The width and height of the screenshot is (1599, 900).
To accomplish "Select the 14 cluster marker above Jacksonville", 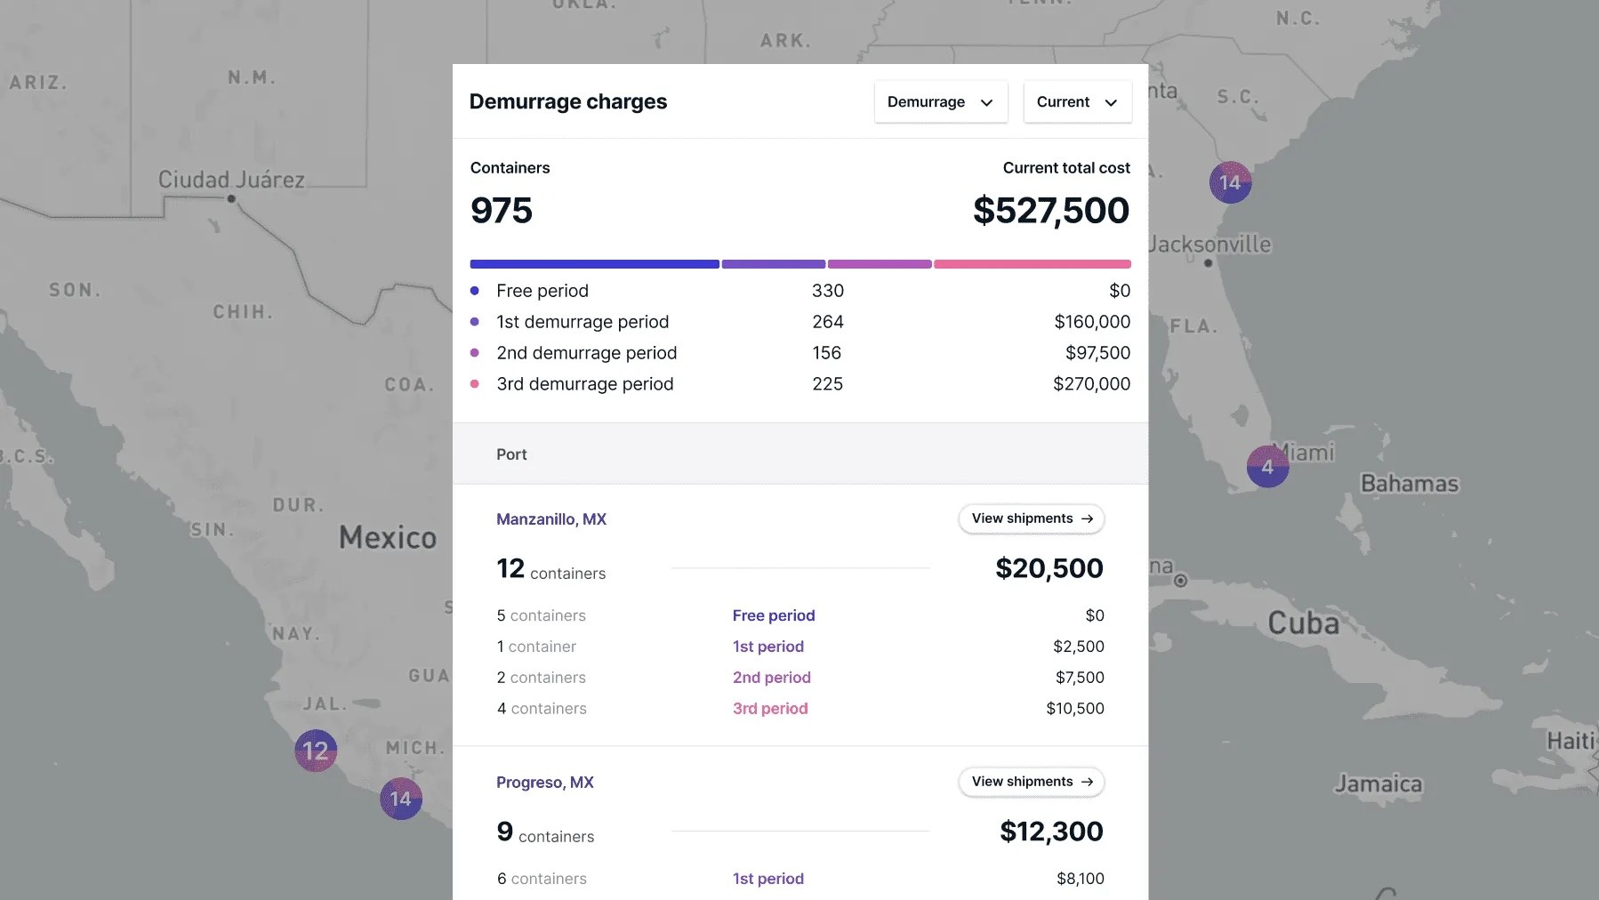I will click(1230, 182).
